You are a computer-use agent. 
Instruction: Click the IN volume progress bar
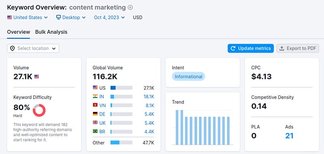tap(122, 97)
